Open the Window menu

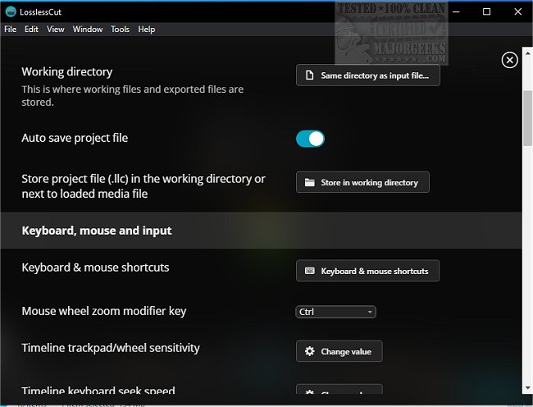point(88,30)
